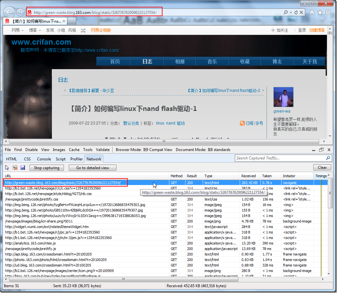Clear the captured traffic list
Screen dimensions: 337x293
(x=322, y=168)
